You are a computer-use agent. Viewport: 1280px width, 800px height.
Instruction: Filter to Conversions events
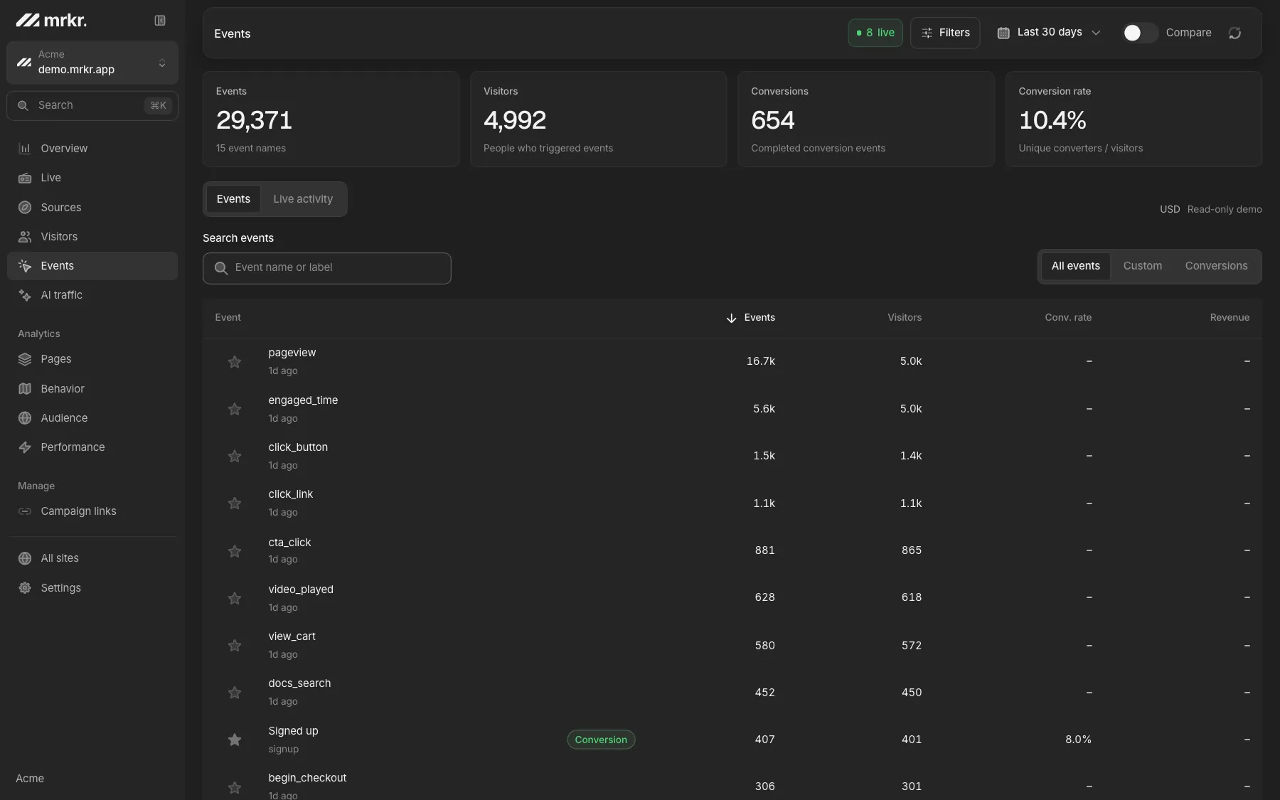[1216, 266]
